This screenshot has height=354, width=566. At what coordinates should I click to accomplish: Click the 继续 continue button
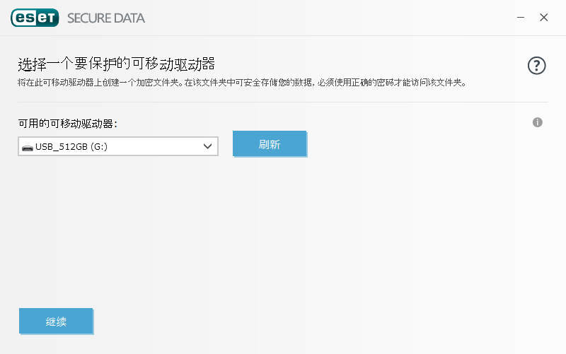pos(56,321)
